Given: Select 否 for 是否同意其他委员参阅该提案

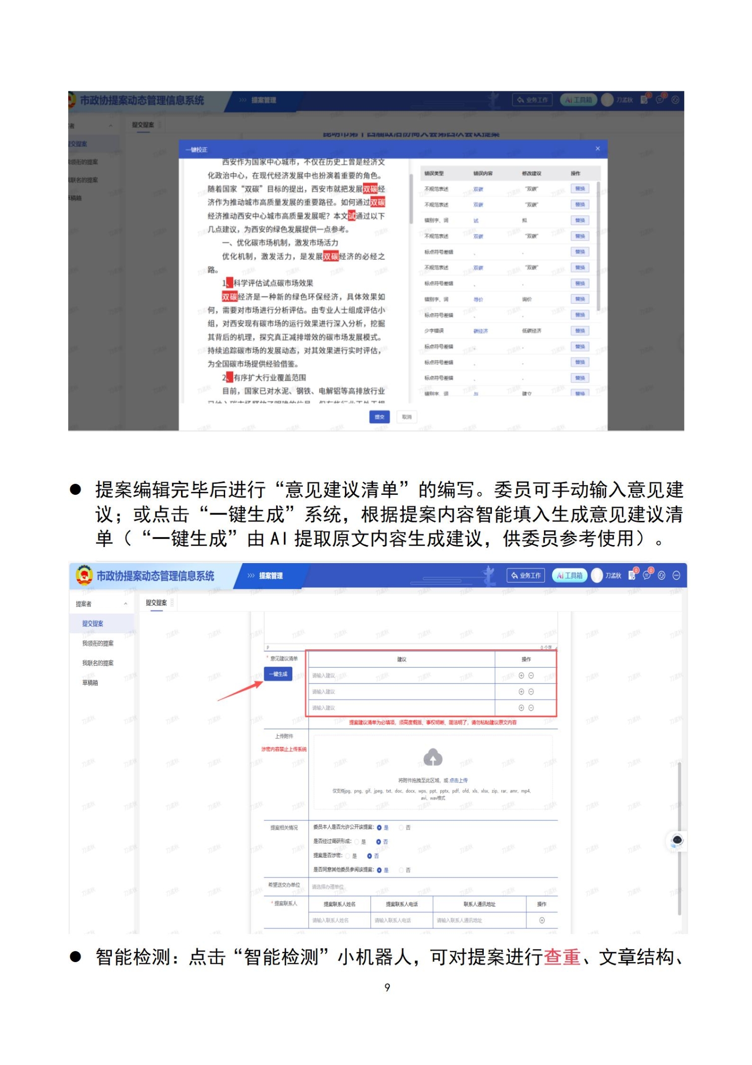Looking at the screenshot, I should 402,870.
